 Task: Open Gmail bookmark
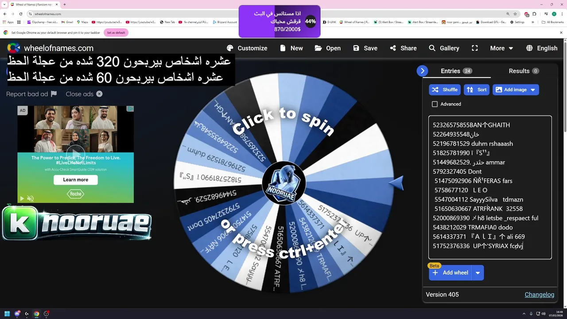coord(67,22)
